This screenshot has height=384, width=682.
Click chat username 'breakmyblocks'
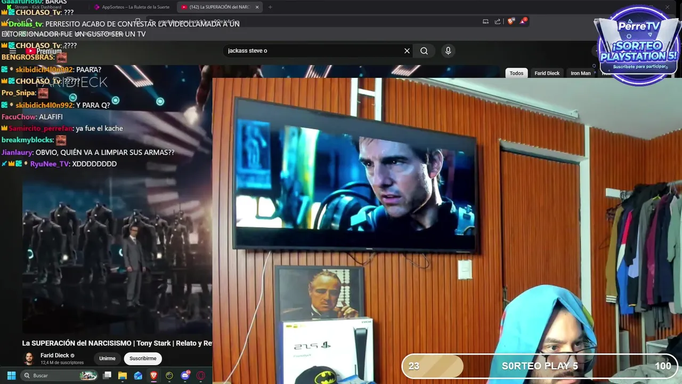click(27, 140)
